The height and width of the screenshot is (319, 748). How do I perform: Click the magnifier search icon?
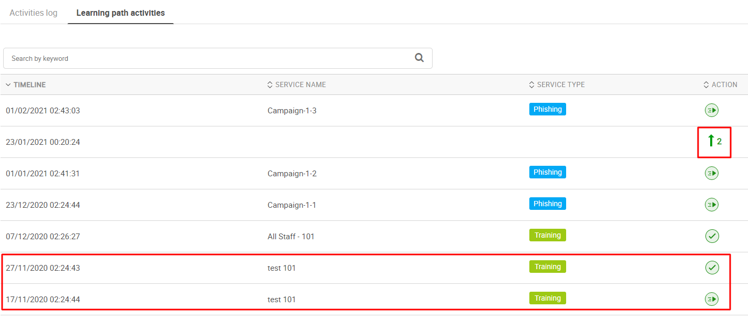(x=419, y=58)
